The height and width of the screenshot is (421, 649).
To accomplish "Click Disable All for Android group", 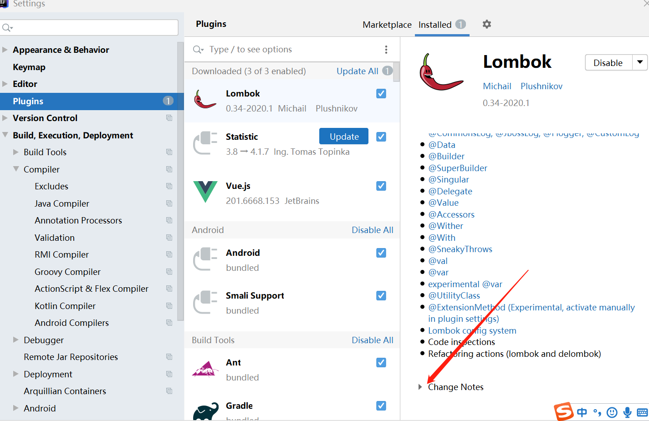I will tap(373, 230).
